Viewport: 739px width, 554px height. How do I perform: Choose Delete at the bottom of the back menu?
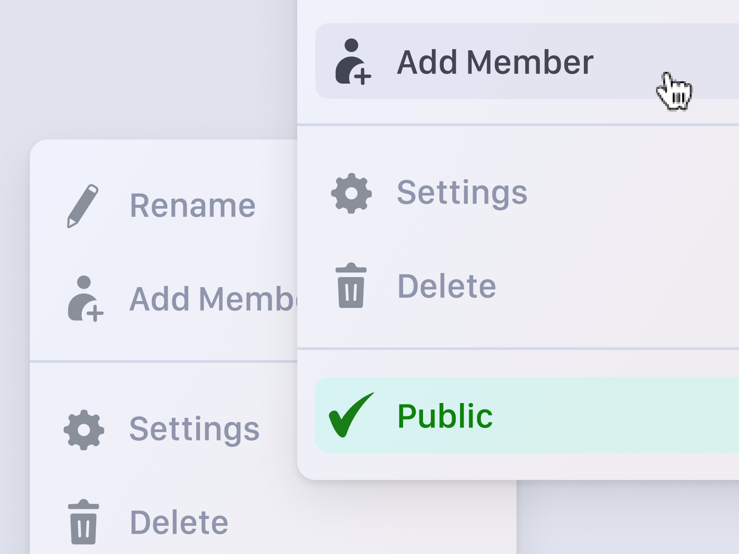(179, 523)
